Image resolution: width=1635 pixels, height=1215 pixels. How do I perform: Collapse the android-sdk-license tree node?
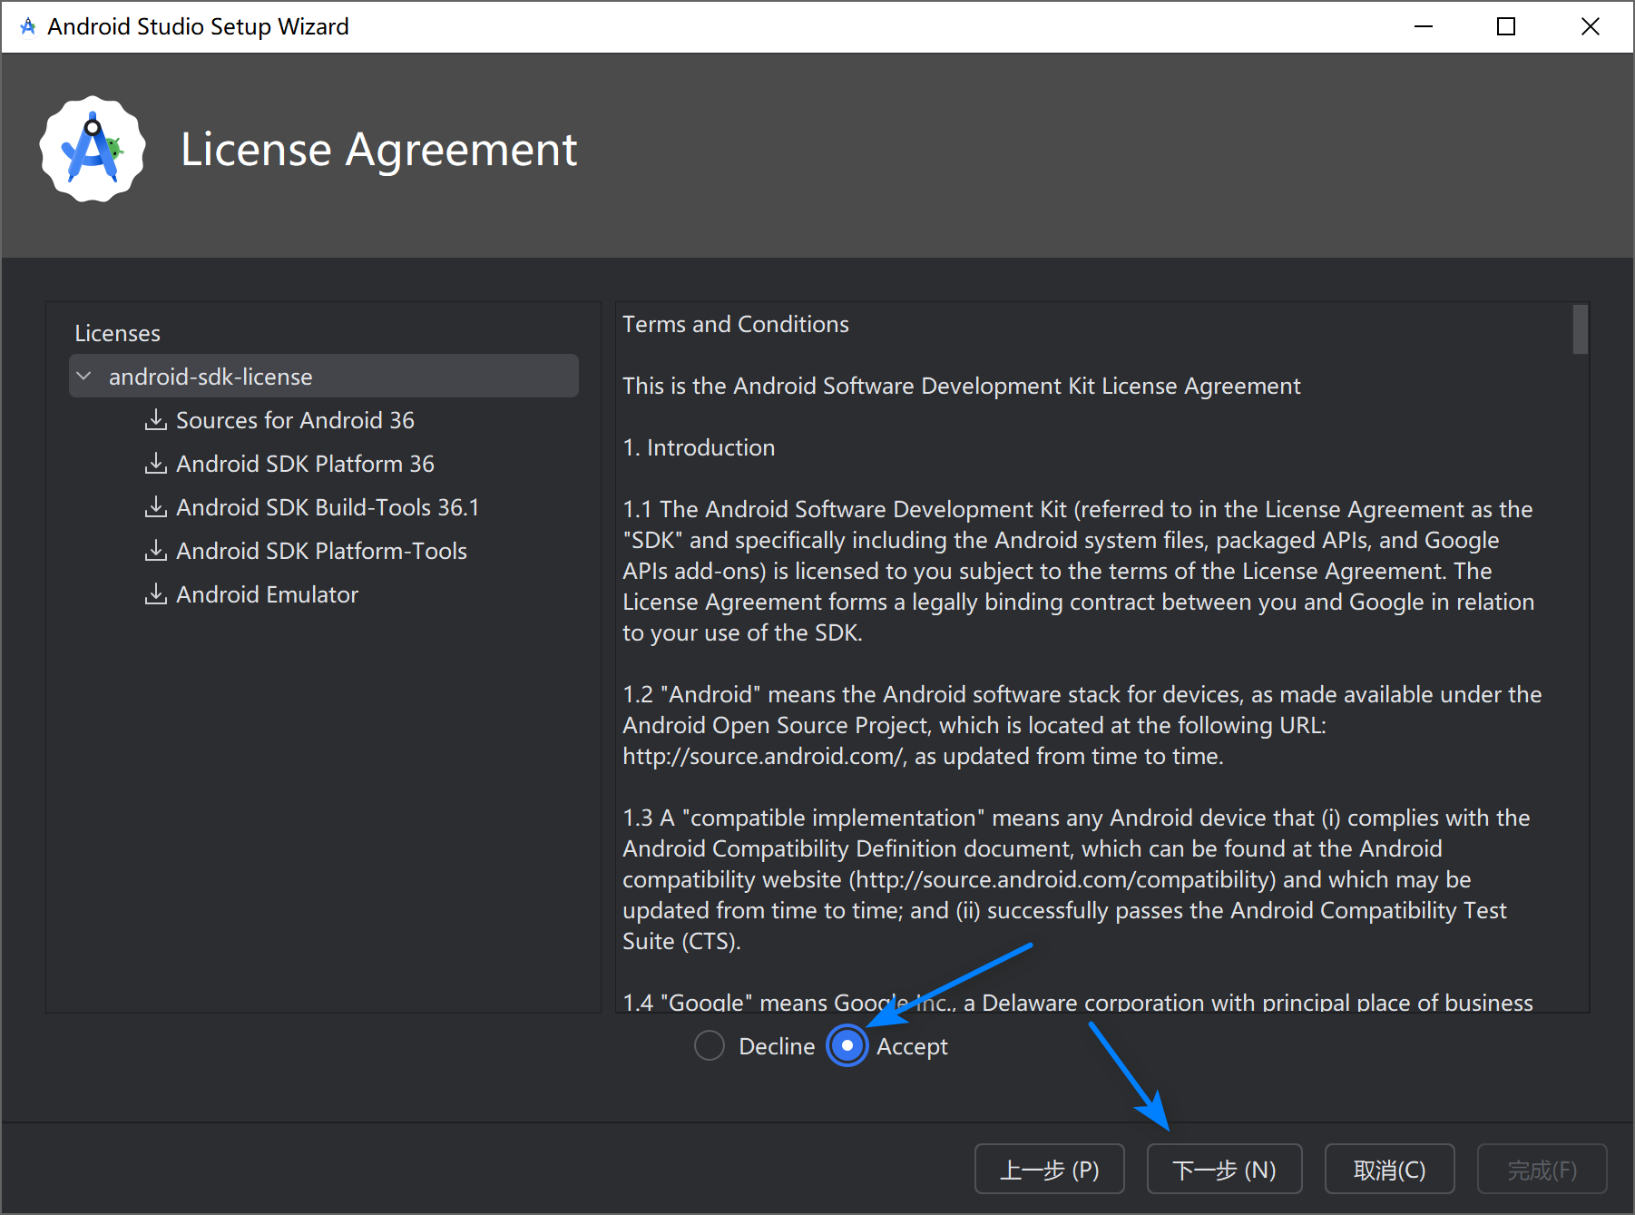coord(84,377)
